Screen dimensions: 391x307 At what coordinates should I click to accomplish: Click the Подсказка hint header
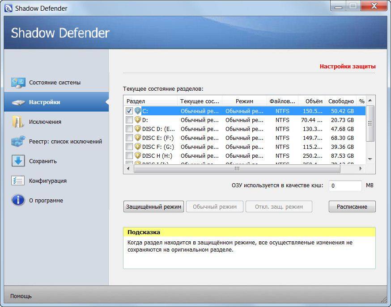click(249, 232)
